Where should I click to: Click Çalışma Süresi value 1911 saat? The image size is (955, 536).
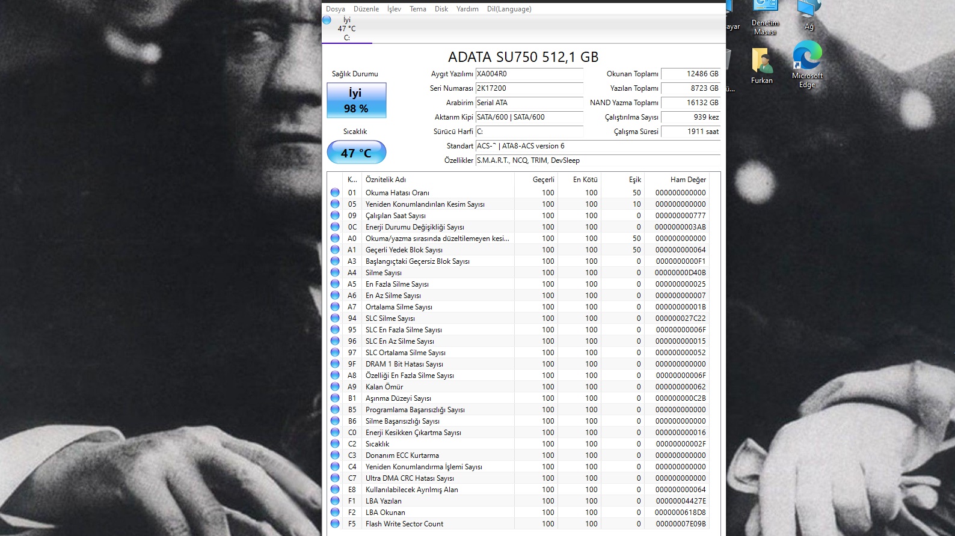690,132
